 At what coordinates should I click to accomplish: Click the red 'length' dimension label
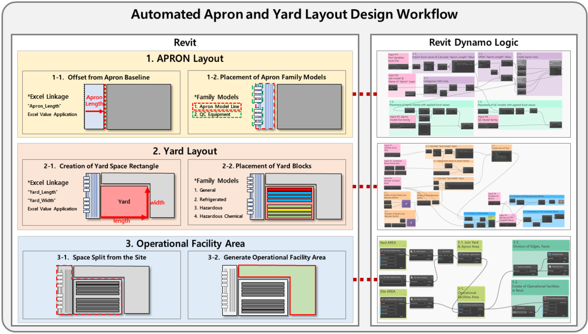click(122, 221)
